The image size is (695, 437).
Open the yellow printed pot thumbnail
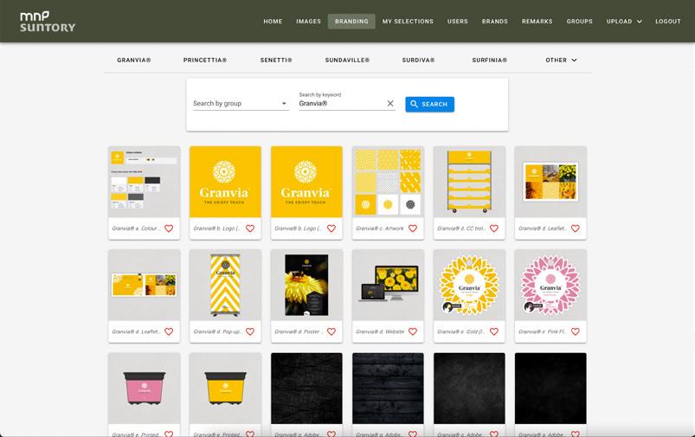pyautogui.click(x=225, y=389)
